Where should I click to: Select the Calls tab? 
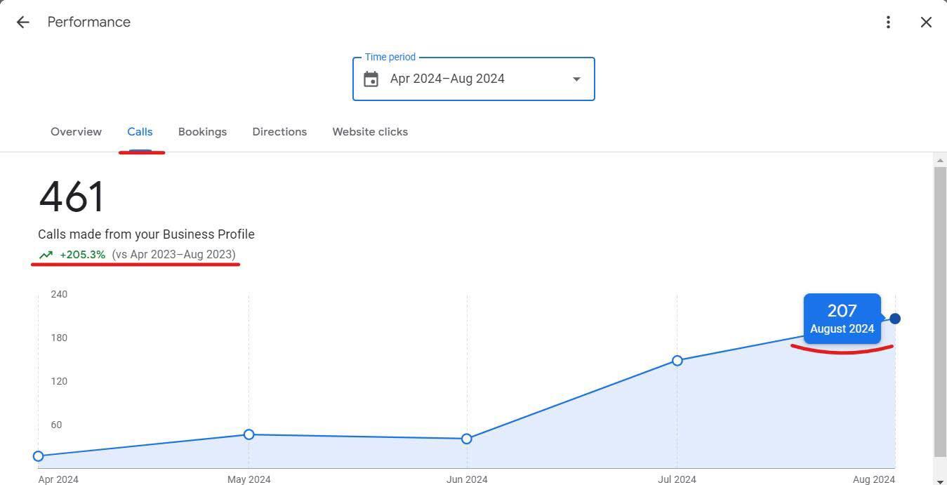point(140,132)
